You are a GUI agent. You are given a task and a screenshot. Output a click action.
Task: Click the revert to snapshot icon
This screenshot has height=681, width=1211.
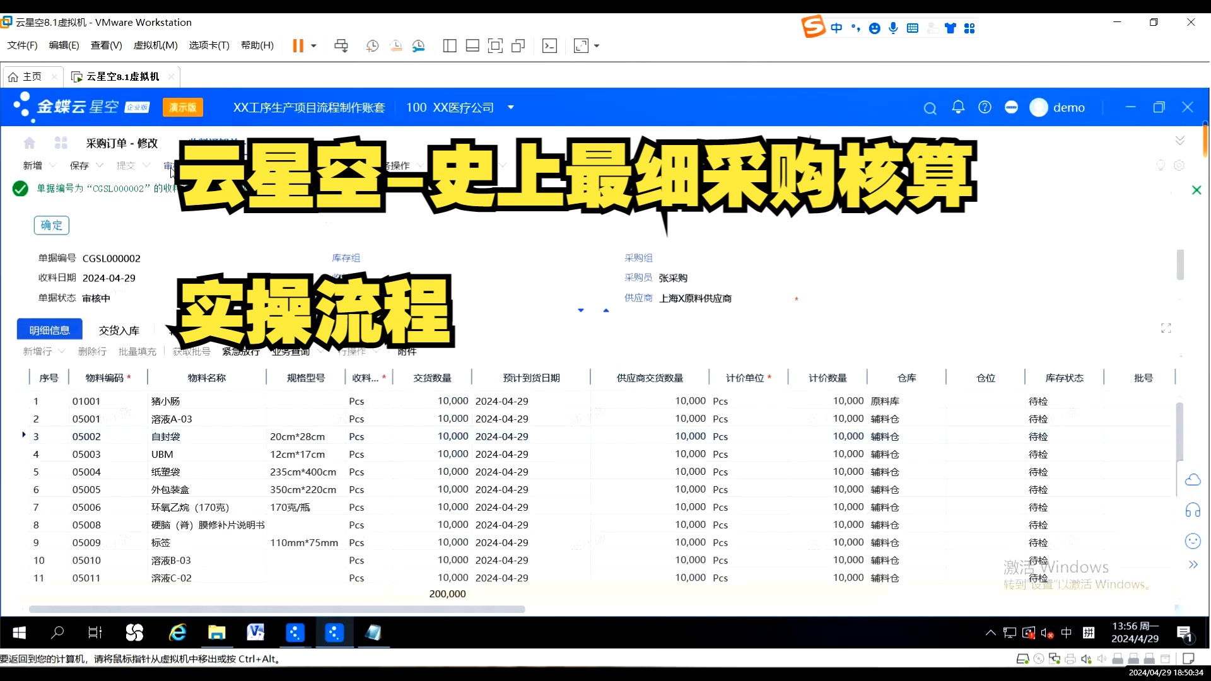[x=395, y=45]
